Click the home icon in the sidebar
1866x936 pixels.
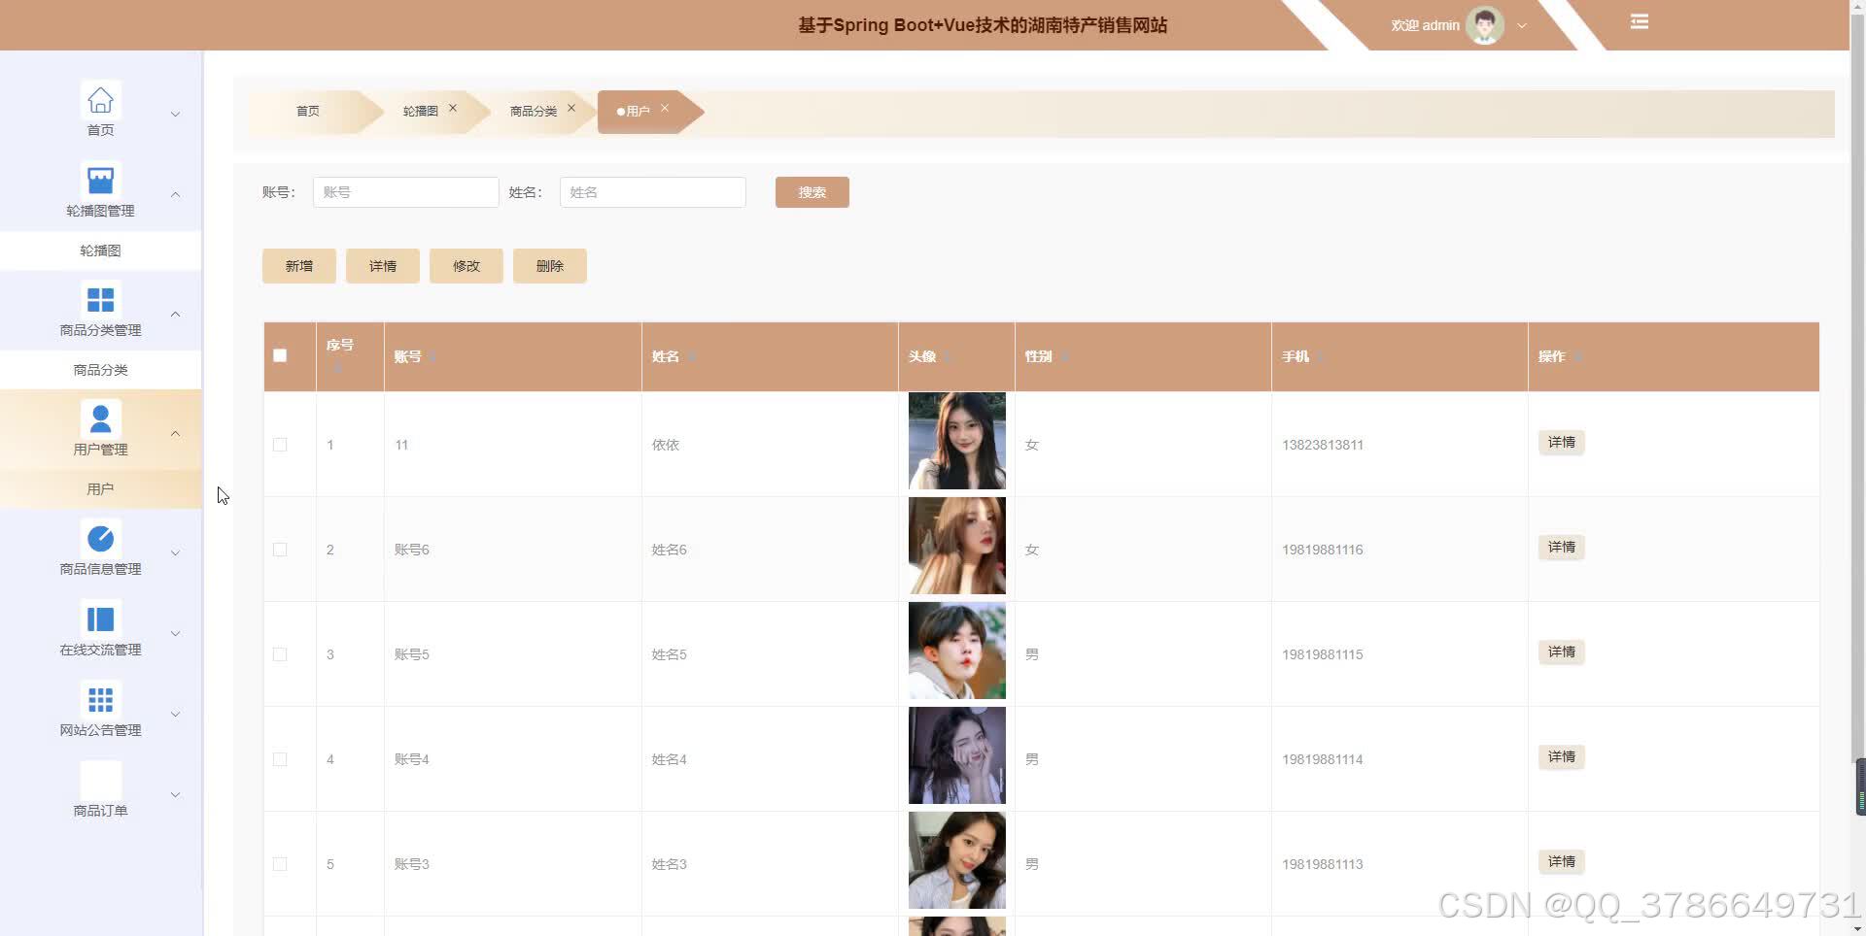[100, 100]
